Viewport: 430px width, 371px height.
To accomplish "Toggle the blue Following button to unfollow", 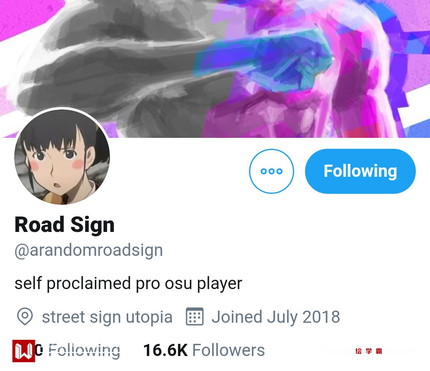I will [360, 171].
